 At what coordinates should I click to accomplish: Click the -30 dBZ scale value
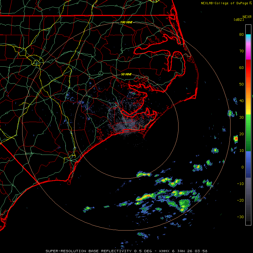(240, 217)
